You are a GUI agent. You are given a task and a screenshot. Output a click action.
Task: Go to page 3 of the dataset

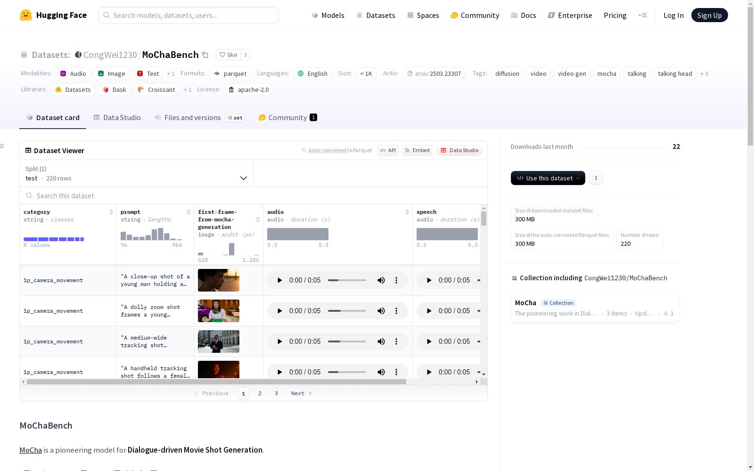tap(276, 393)
